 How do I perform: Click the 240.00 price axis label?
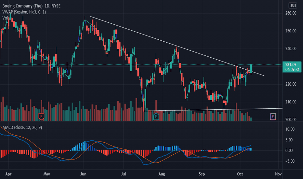(291, 48)
